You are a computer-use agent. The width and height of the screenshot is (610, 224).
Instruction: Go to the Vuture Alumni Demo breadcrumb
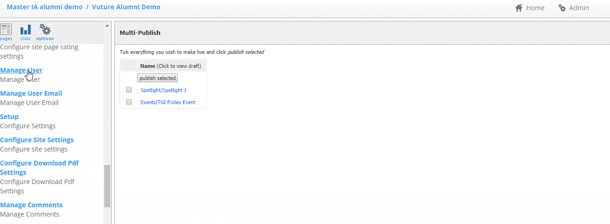click(x=126, y=7)
